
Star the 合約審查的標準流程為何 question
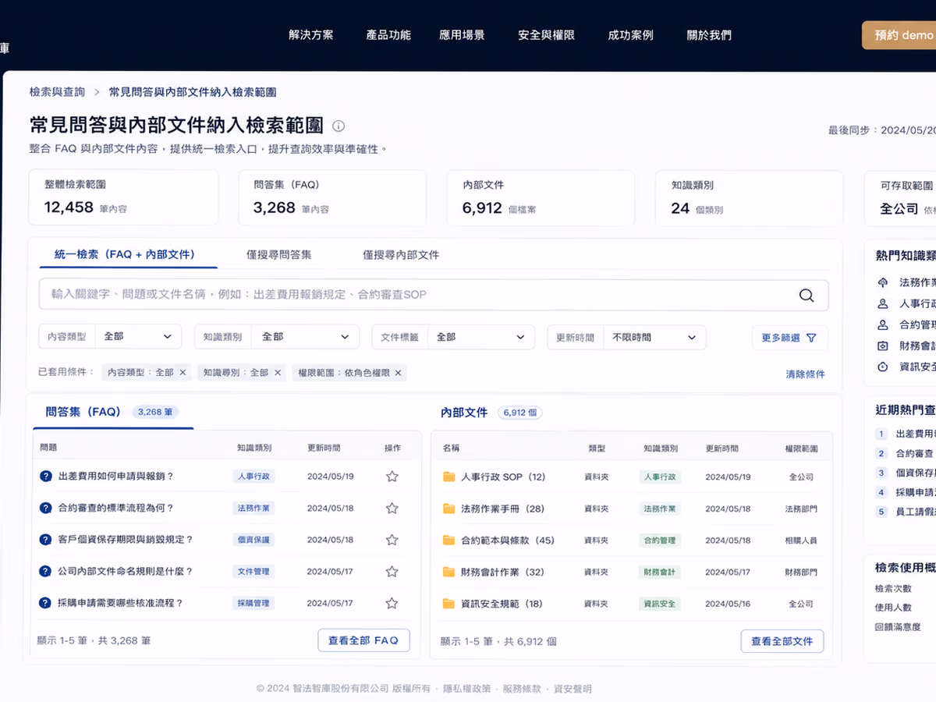[392, 508]
